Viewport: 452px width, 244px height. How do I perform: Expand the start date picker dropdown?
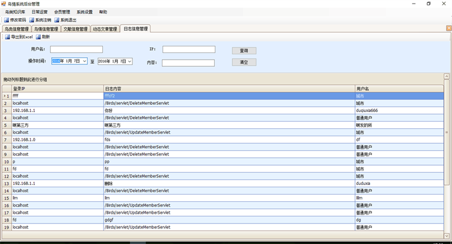click(x=84, y=61)
